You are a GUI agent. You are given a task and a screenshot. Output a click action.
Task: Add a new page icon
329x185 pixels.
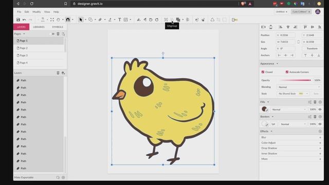(63, 34)
